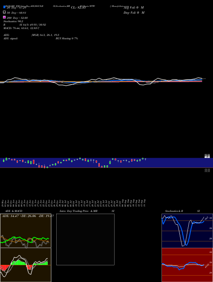Select the CL closing price label
The image size is (213, 282).
78,8
